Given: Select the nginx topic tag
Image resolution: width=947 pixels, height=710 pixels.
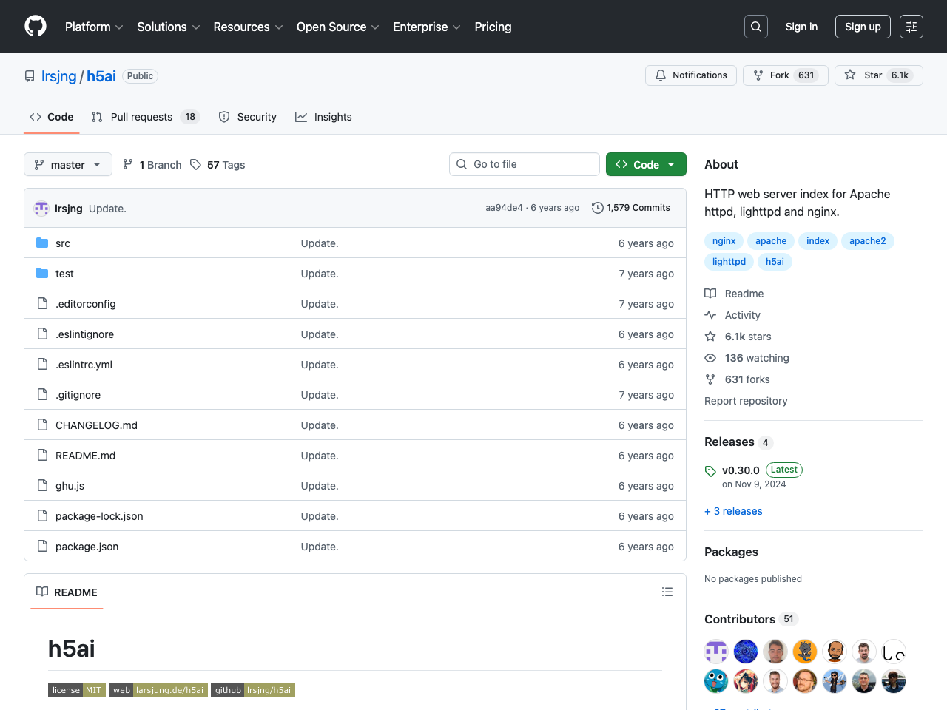Looking at the screenshot, I should click(x=724, y=241).
